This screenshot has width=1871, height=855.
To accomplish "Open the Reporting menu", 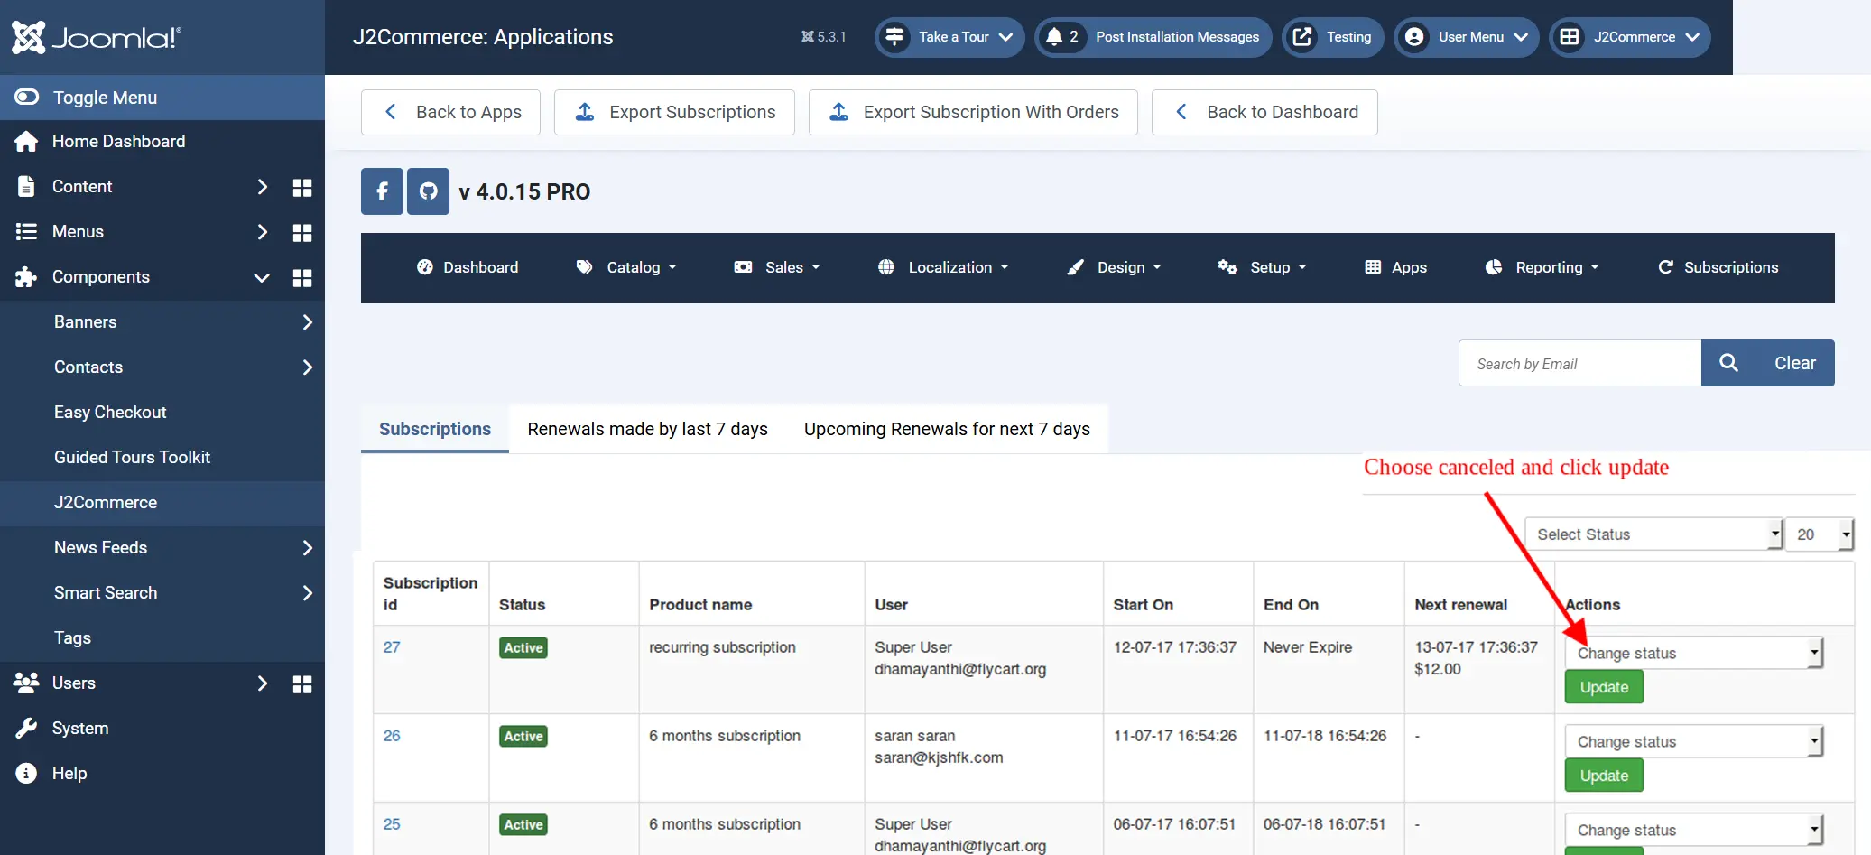I will tap(1542, 267).
